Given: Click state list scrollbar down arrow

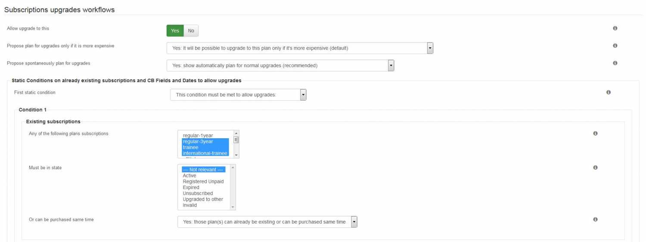Looking at the screenshot, I should tap(233, 207).
